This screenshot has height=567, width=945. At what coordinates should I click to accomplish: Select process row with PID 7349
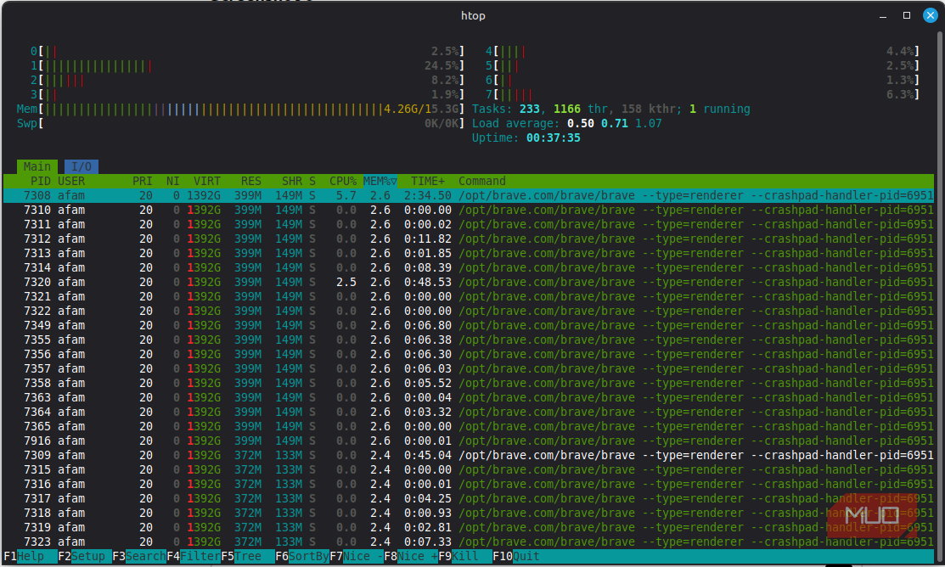(469, 325)
